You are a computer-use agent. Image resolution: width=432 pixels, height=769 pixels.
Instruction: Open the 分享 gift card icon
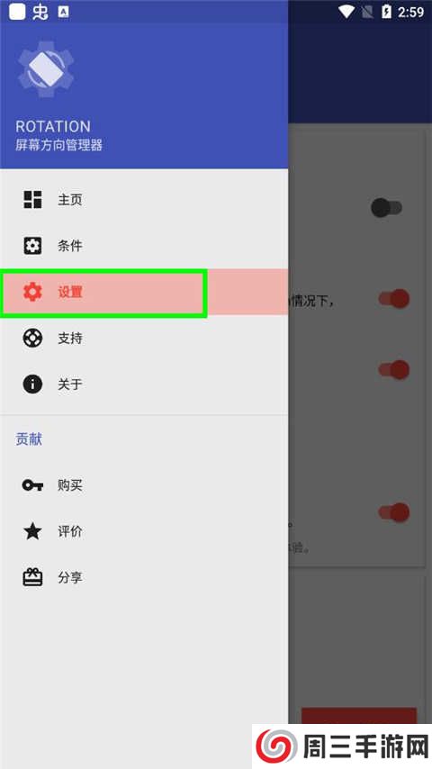tap(33, 577)
